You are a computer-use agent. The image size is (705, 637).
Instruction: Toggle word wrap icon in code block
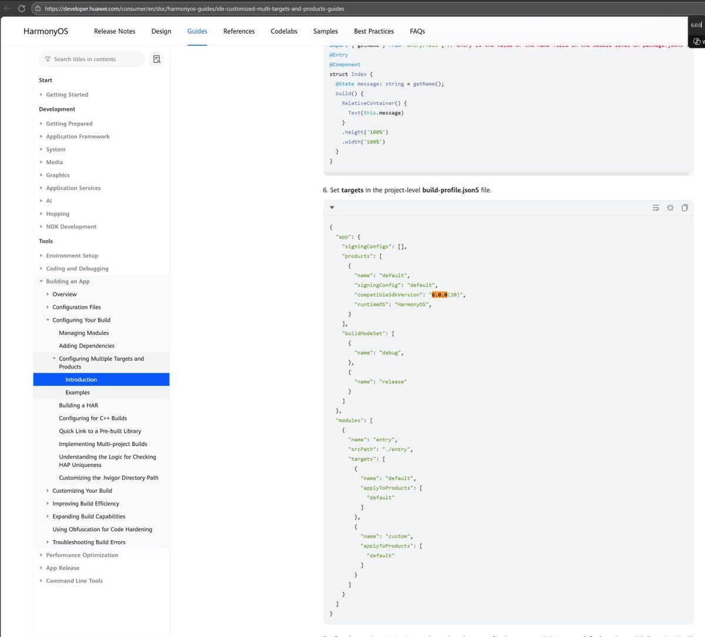(x=656, y=208)
